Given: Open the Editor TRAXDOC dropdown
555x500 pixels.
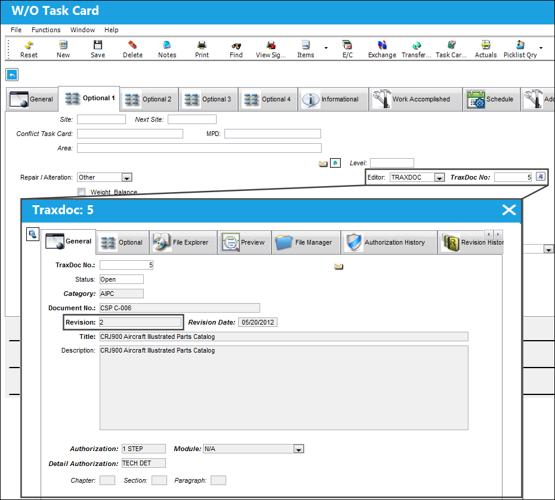Looking at the screenshot, I should tap(439, 177).
